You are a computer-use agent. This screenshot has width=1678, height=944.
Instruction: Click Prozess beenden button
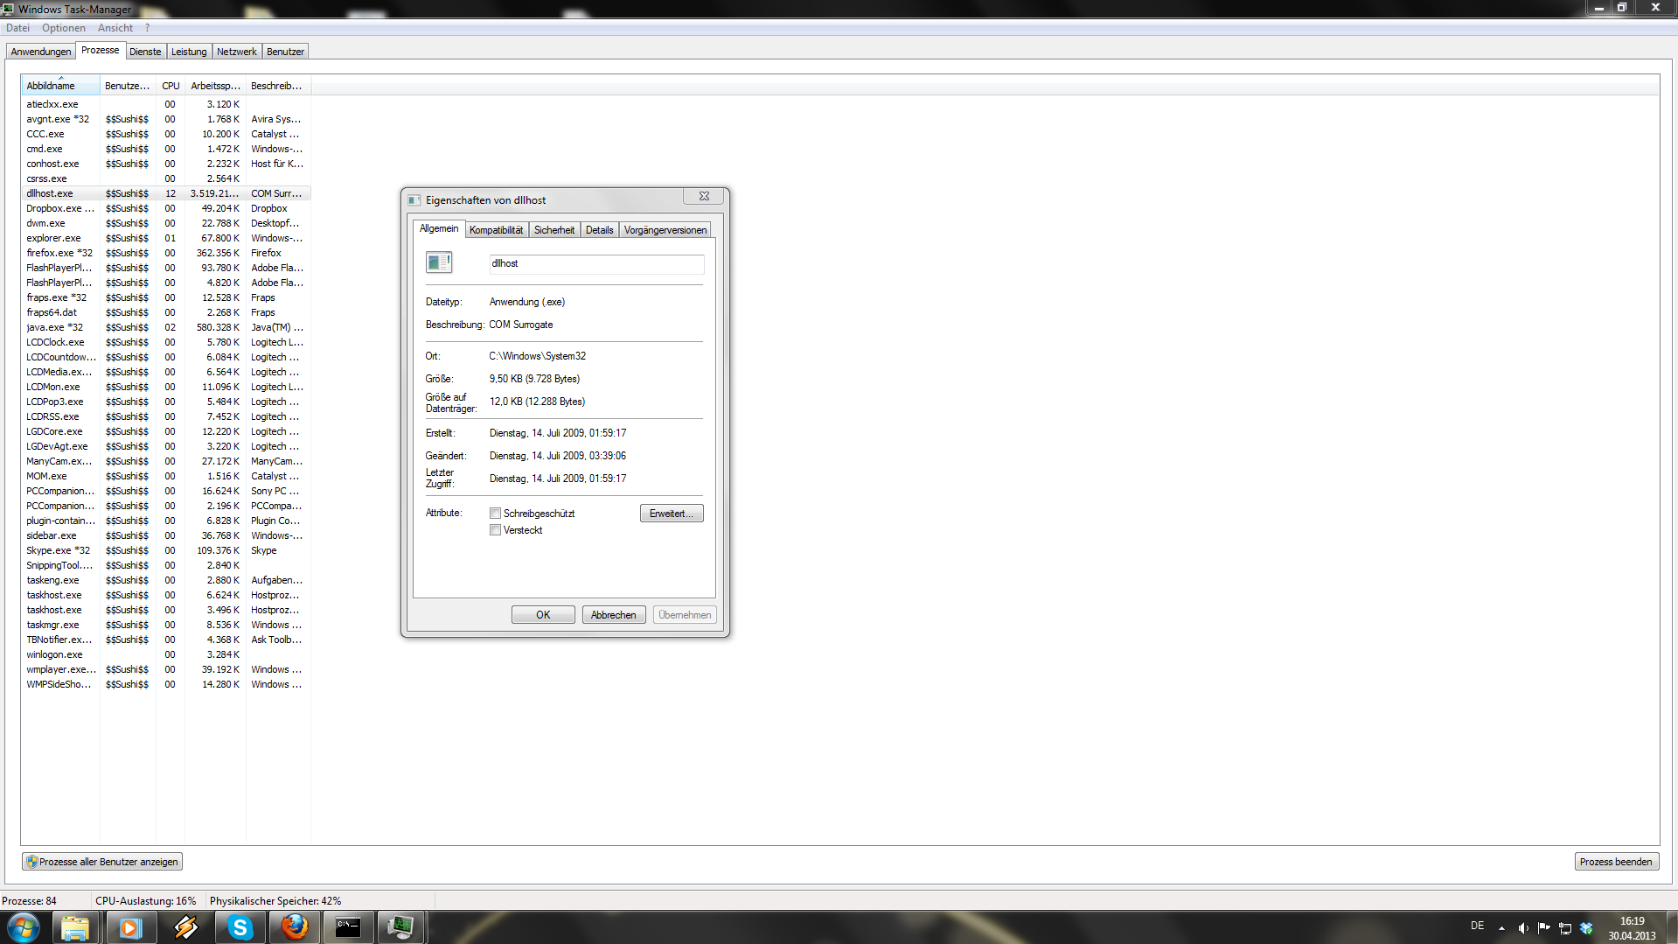tap(1616, 862)
